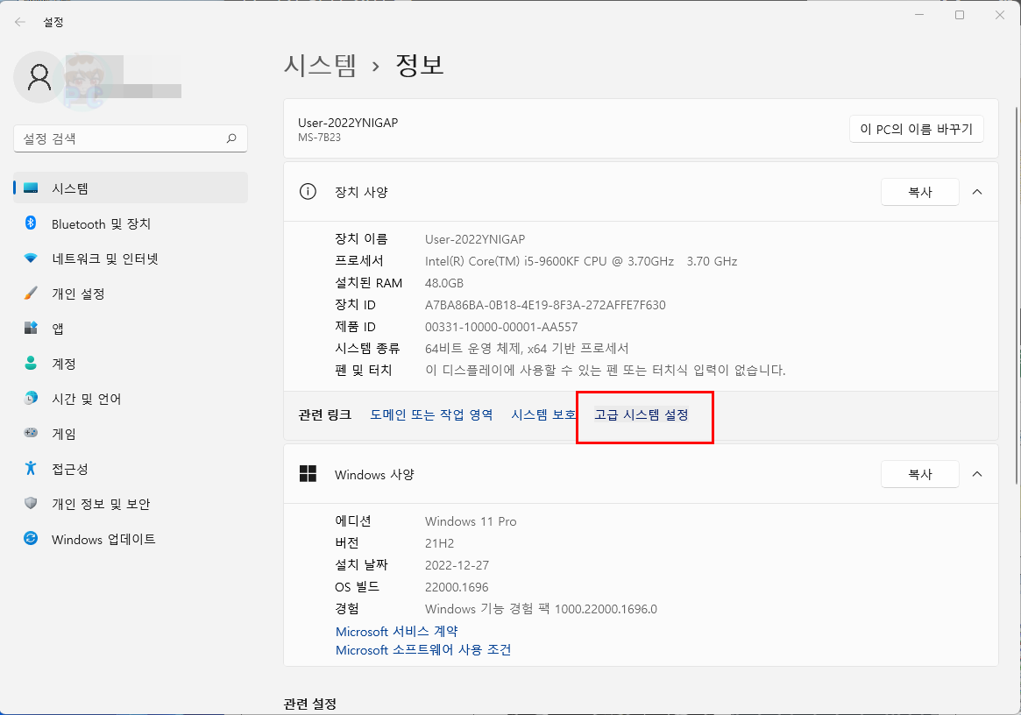Click the 제품 ID value 00331-10000-00001-AA557
Viewport: 1021px width, 715px height.
point(501,327)
